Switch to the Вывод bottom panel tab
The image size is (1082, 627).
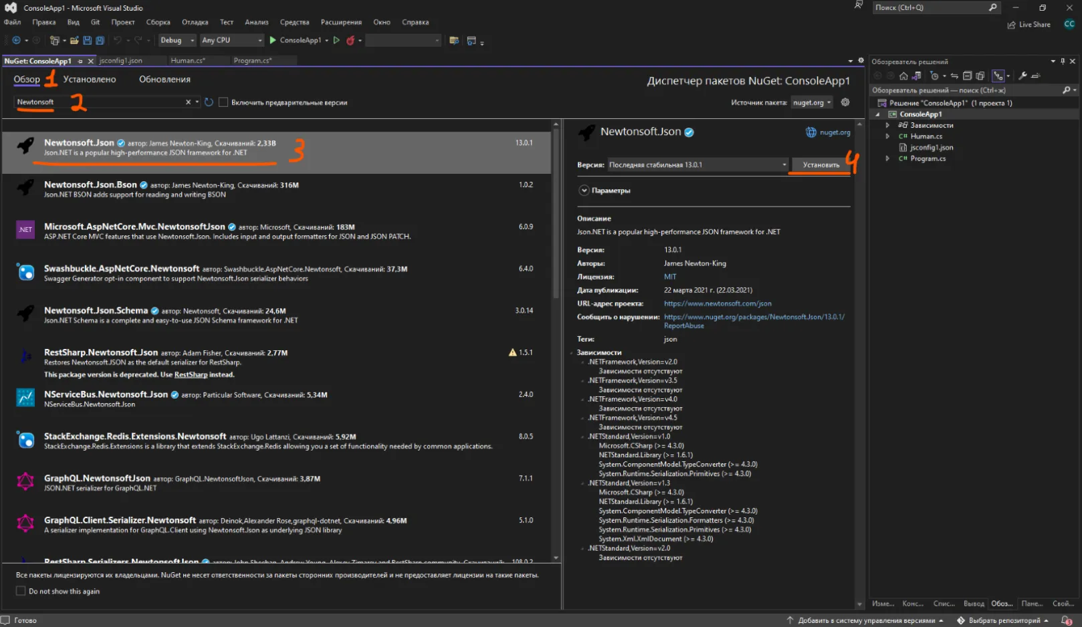(974, 604)
